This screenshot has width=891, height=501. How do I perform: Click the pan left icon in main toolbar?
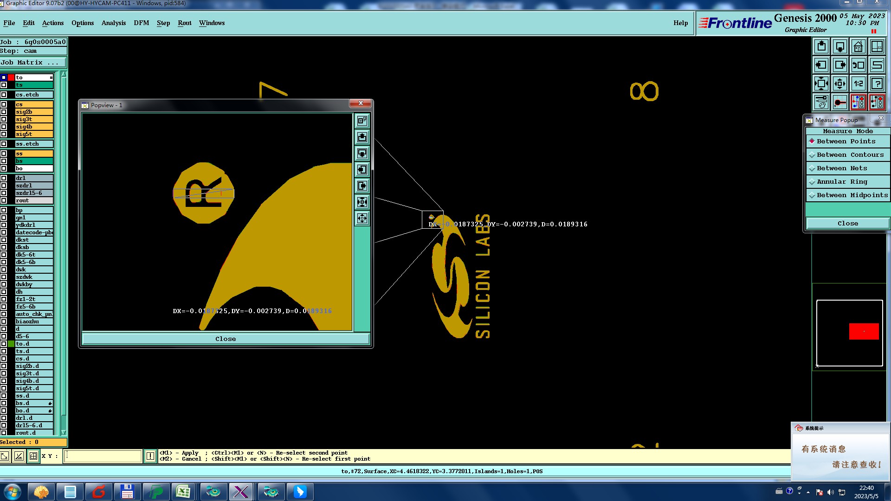821,65
